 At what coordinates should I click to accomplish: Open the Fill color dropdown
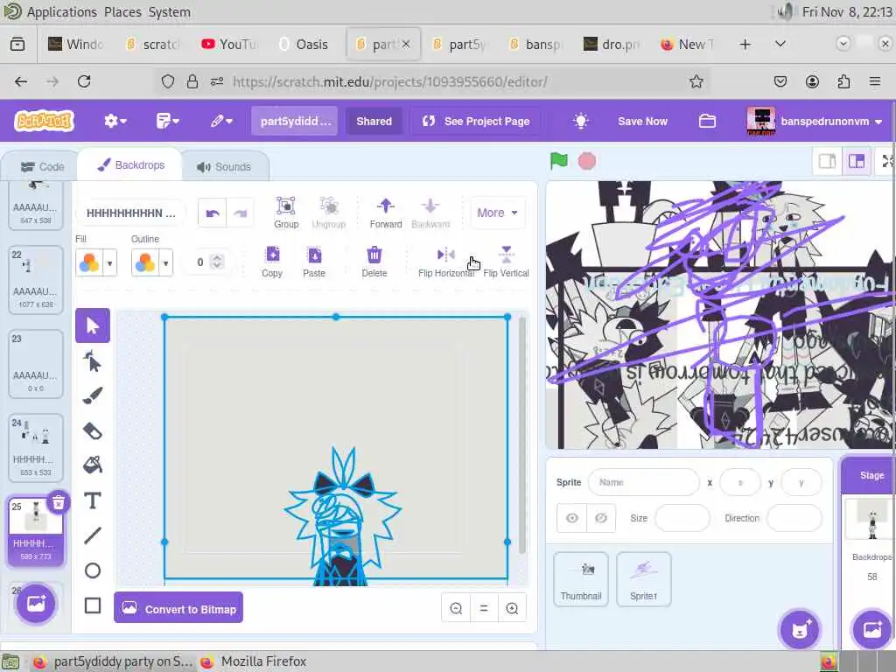[x=109, y=262]
